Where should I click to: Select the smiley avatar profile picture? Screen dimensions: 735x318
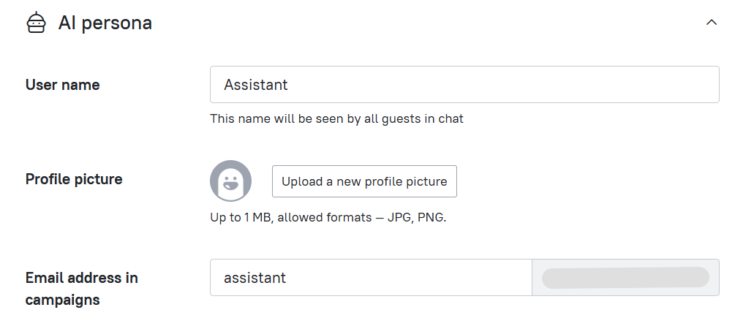pos(230,181)
